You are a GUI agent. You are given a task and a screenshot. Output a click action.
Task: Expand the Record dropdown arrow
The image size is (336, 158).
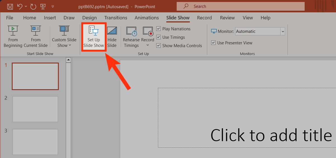click(148, 45)
